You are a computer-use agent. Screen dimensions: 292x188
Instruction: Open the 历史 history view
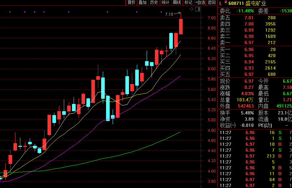(154, 3)
